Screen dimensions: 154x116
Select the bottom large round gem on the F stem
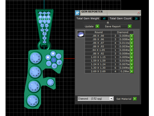[33, 101]
